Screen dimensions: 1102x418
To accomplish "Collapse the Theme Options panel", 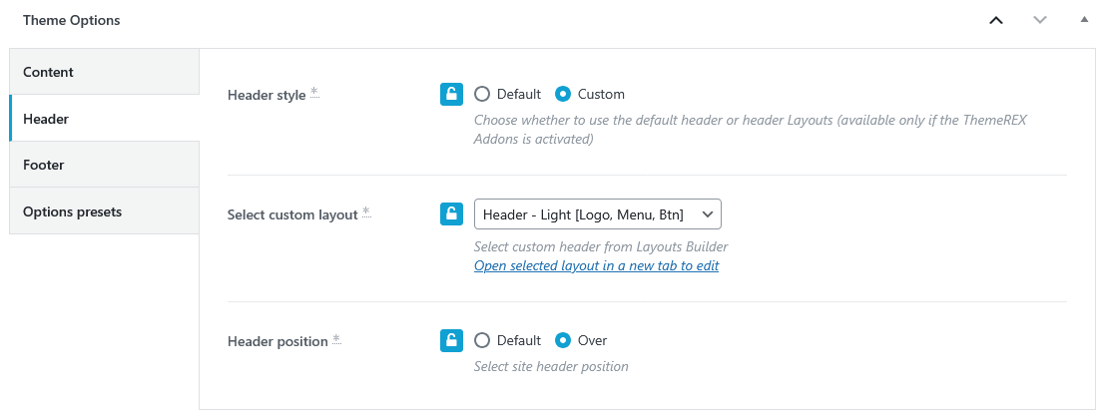I will (1084, 20).
